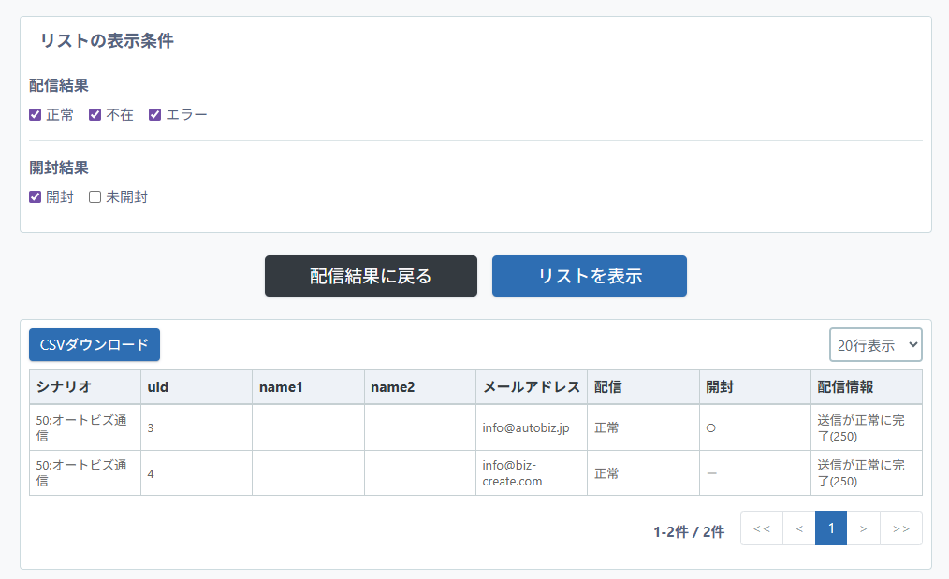The height and width of the screenshot is (579, 949).
Task: Go to first page with << button
Action: click(761, 528)
